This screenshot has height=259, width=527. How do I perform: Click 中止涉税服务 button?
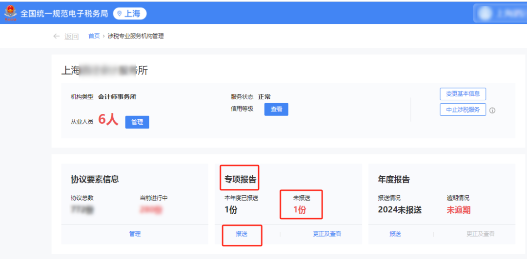[x=463, y=110]
